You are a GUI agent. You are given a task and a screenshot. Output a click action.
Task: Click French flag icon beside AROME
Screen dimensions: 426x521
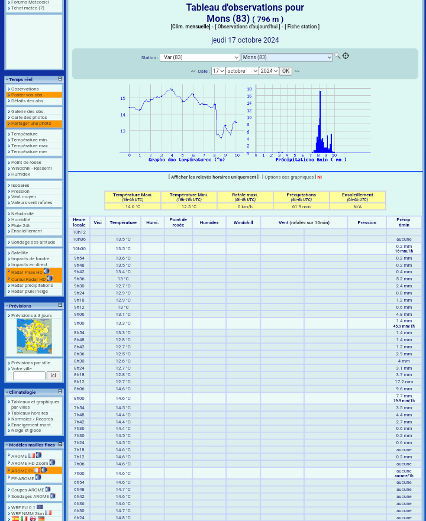tap(31, 455)
